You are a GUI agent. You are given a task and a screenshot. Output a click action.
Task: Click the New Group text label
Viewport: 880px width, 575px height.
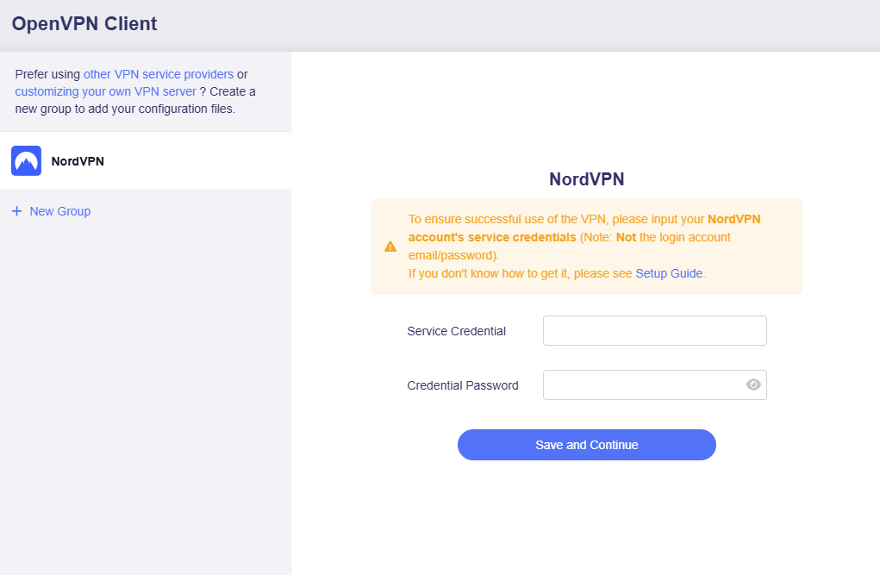pyautogui.click(x=60, y=211)
